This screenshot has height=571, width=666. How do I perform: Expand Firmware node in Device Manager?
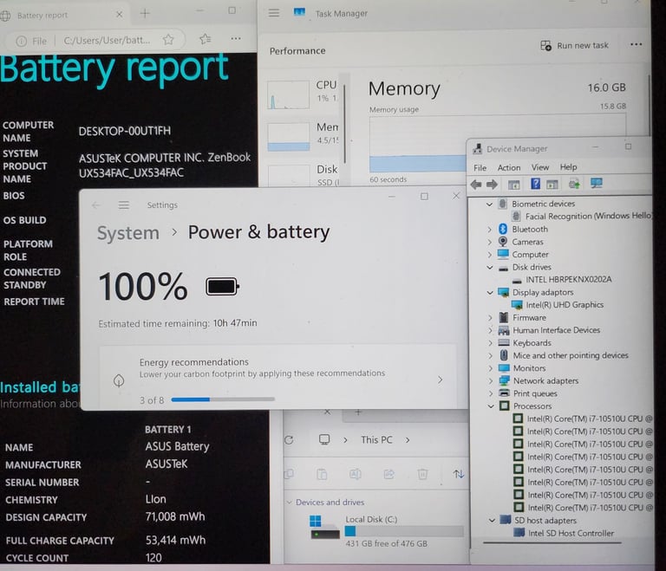490,317
